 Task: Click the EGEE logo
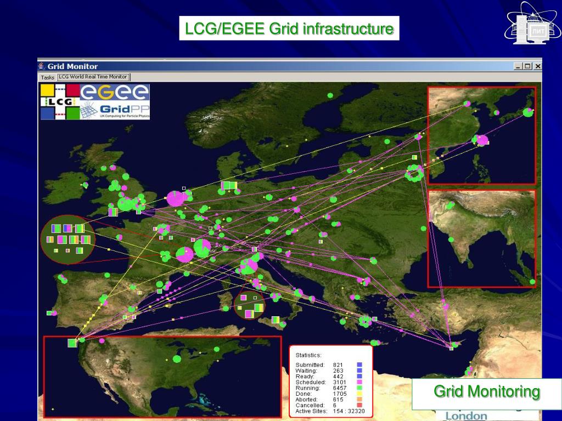click(x=115, y=92)
